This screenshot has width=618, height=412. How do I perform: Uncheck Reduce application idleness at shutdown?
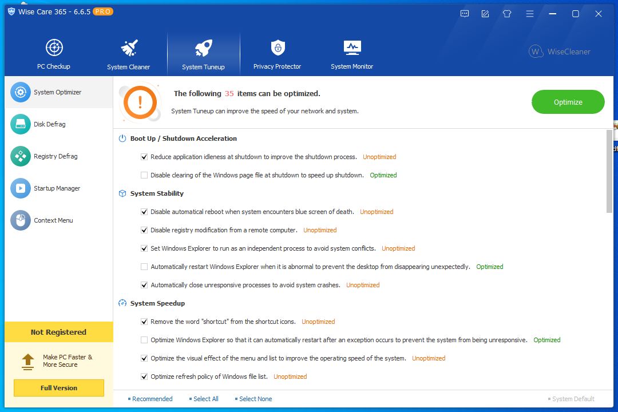click(144, 157)
